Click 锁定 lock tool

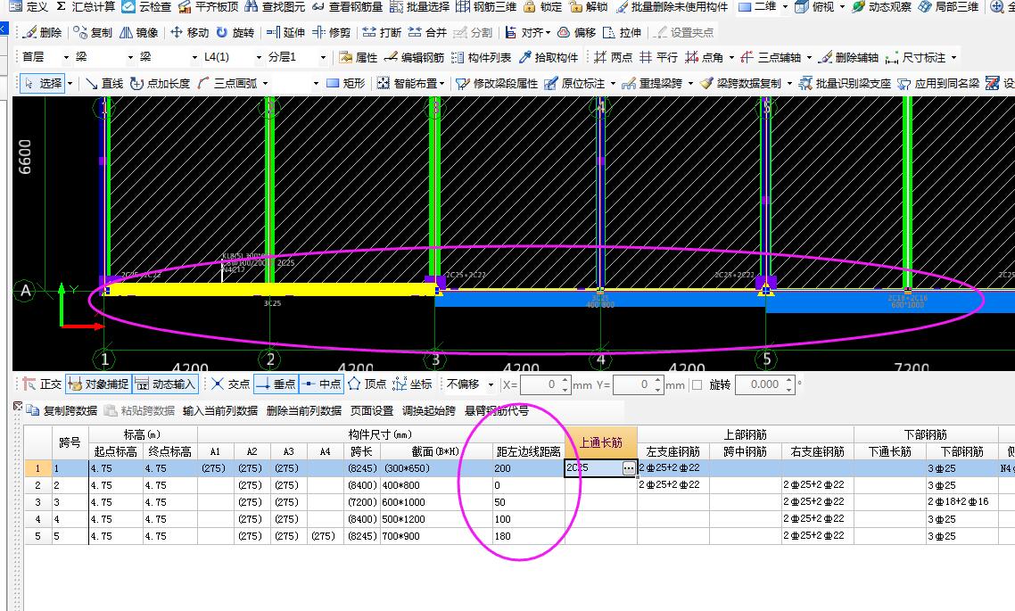[542, 6]
